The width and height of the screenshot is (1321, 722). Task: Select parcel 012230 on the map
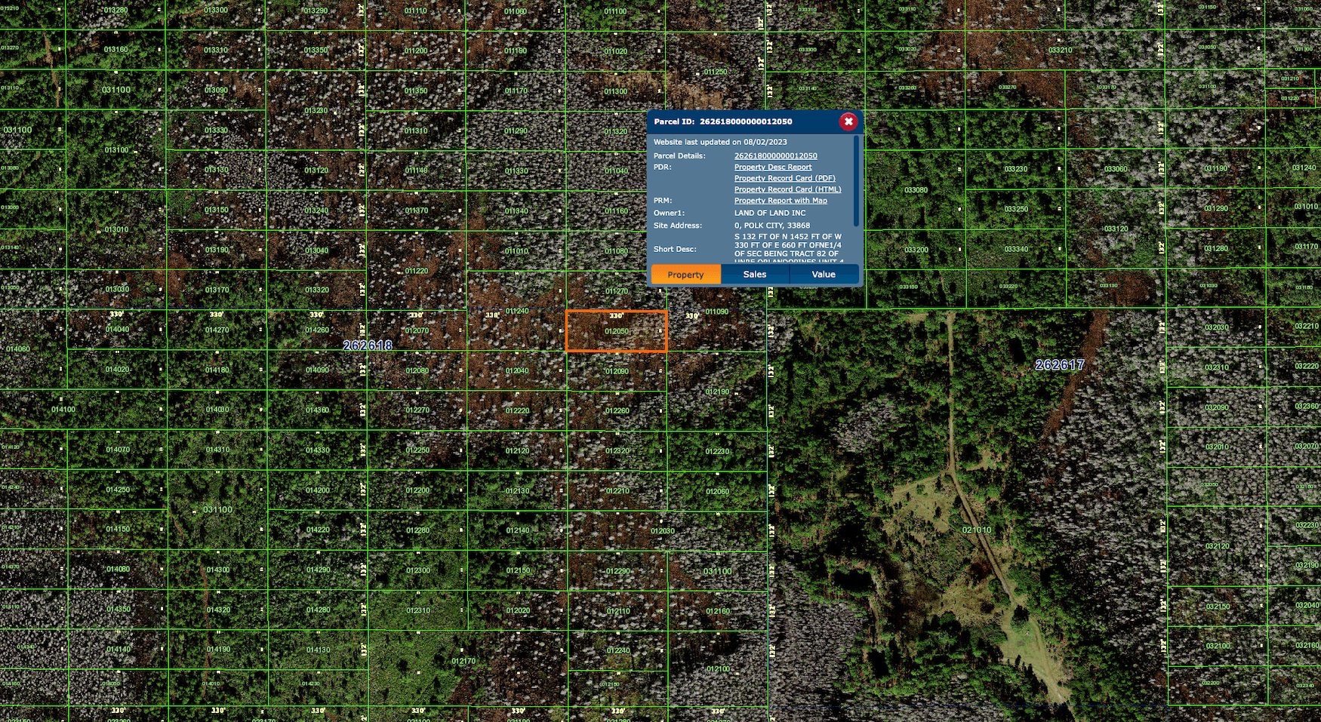717,451
